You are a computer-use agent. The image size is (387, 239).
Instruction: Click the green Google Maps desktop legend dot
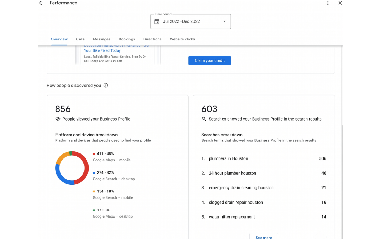[x=94, y=210]
